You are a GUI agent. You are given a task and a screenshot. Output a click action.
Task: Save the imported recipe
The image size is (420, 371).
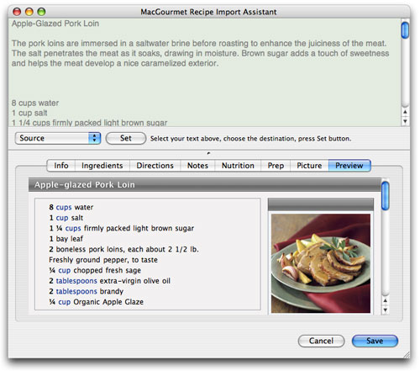coord(375,341)
